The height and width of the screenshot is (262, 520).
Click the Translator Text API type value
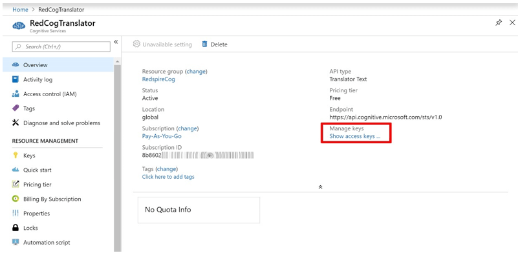coord(348,79)
